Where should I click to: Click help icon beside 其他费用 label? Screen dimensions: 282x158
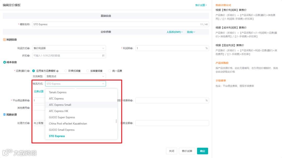coord(28,108)
